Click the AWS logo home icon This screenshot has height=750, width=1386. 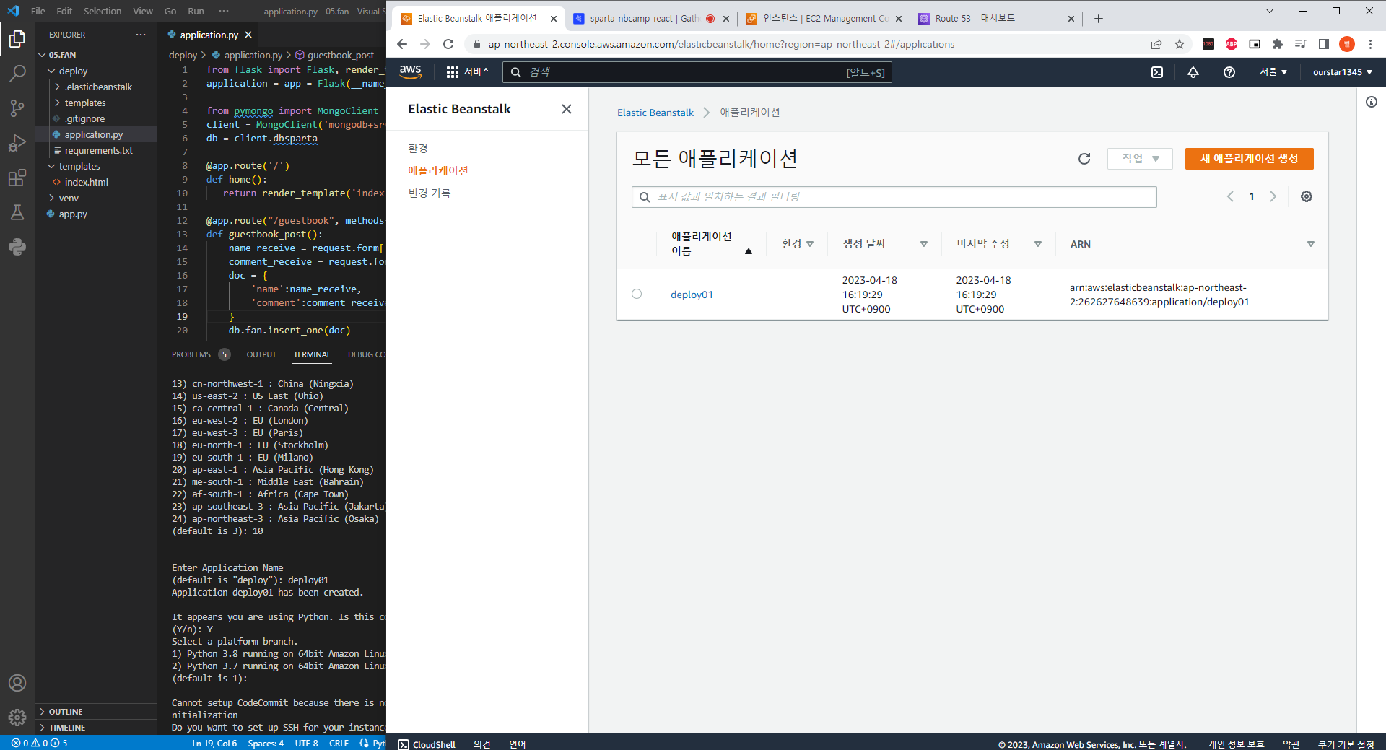tap(410, 72)
